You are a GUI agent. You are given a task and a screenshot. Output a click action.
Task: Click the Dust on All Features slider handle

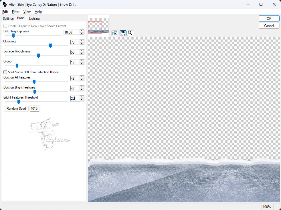[x=34, y=82]
